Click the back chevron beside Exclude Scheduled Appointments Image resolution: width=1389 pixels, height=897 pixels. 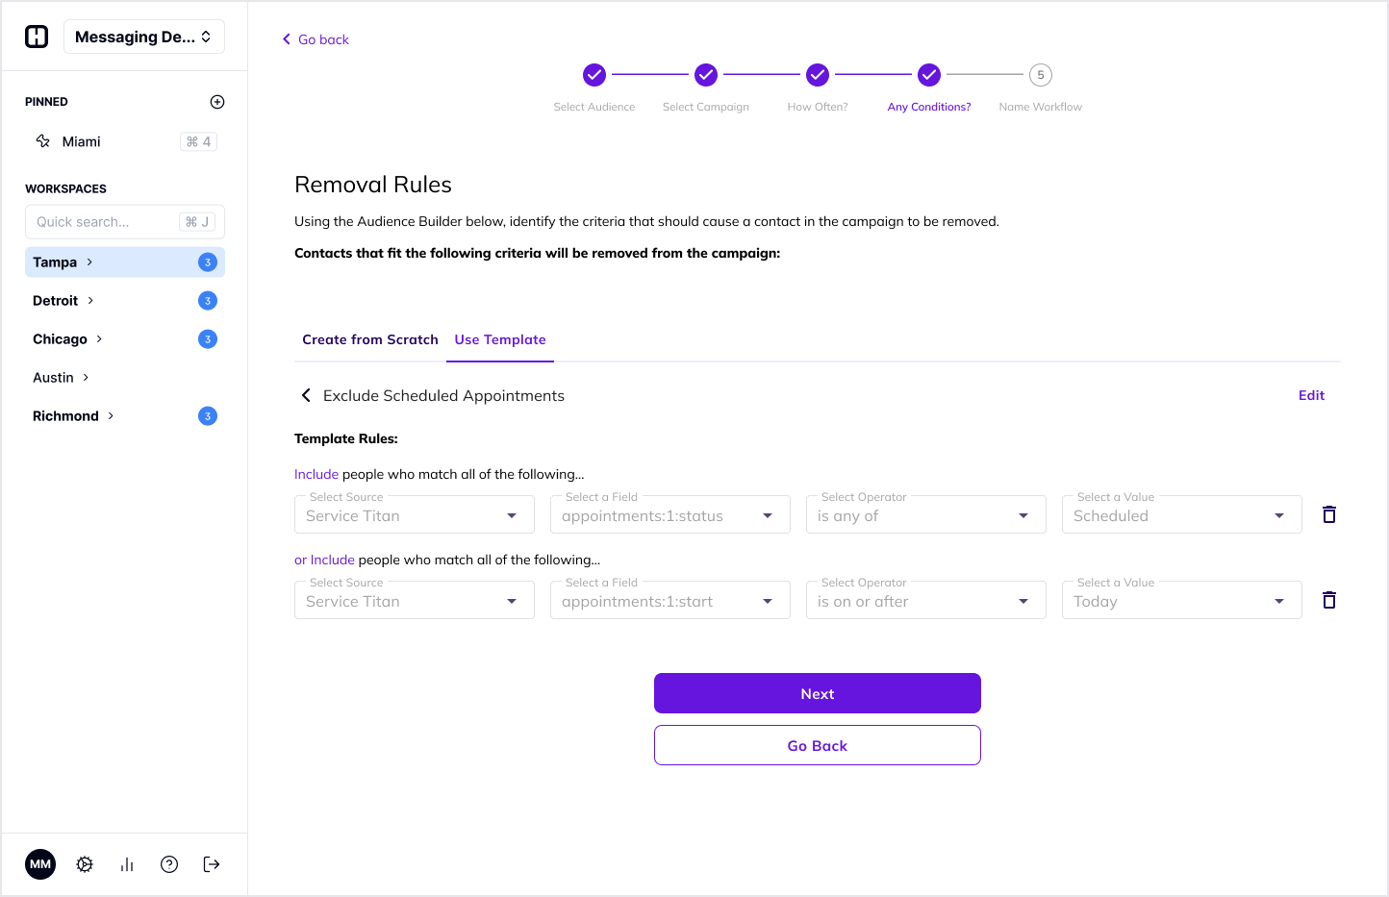coord(306,395)
